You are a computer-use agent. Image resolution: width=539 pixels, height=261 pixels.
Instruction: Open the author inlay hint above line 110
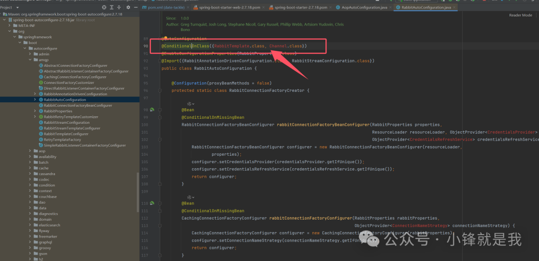pos(191,198)
